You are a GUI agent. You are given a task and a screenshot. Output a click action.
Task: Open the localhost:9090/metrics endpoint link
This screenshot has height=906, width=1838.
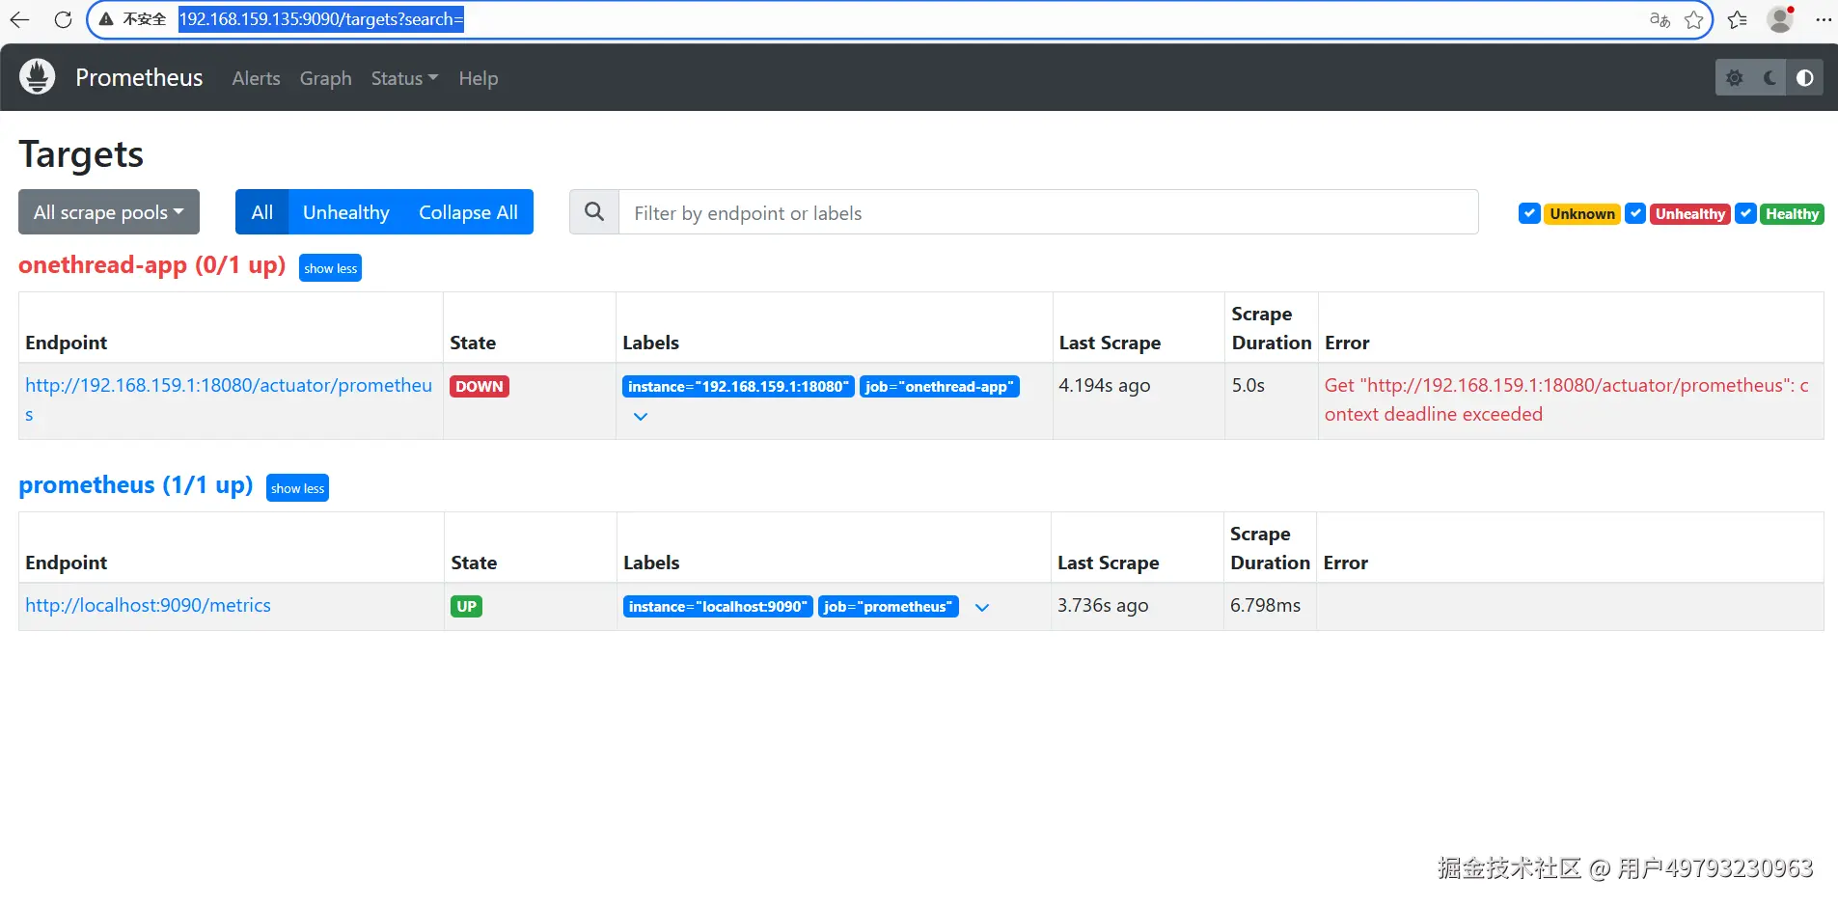(x=148, y=605)
